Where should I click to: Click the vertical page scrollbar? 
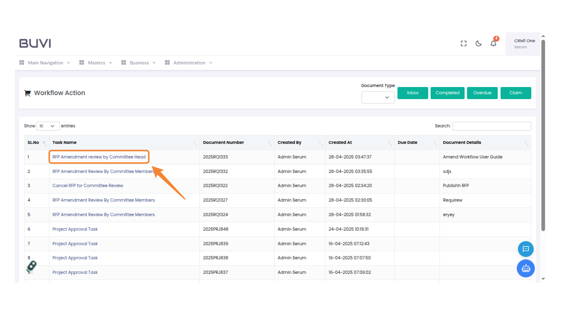(x=543, y=134)
